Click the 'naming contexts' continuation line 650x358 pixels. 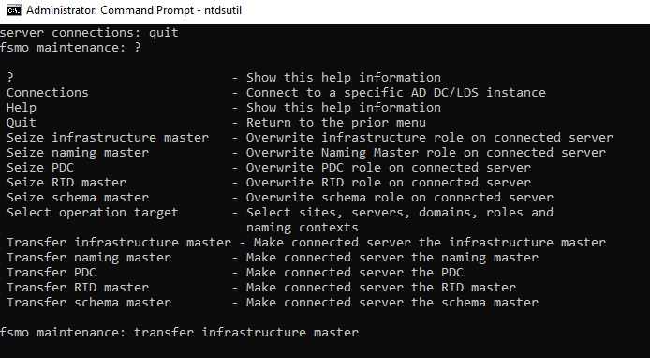[303, 228]
